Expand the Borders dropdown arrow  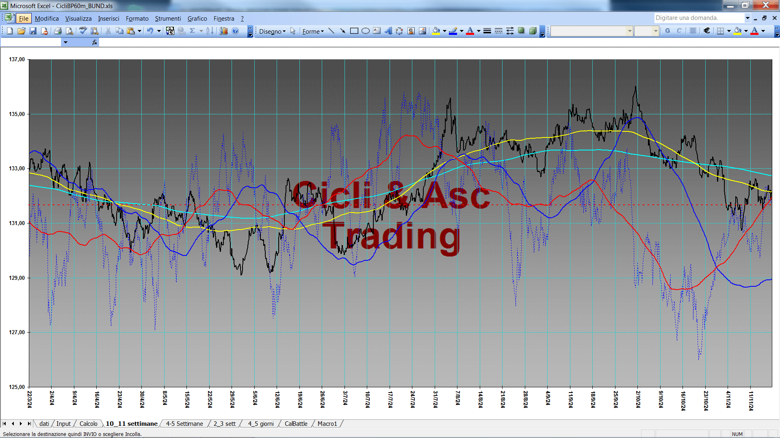(729, 31)
